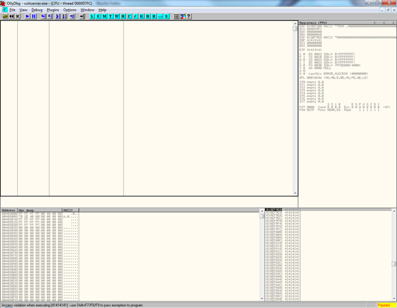This screenshot has width=397, height=308.
Task: Click the Help question mark icon
Action: click(189, 16)
